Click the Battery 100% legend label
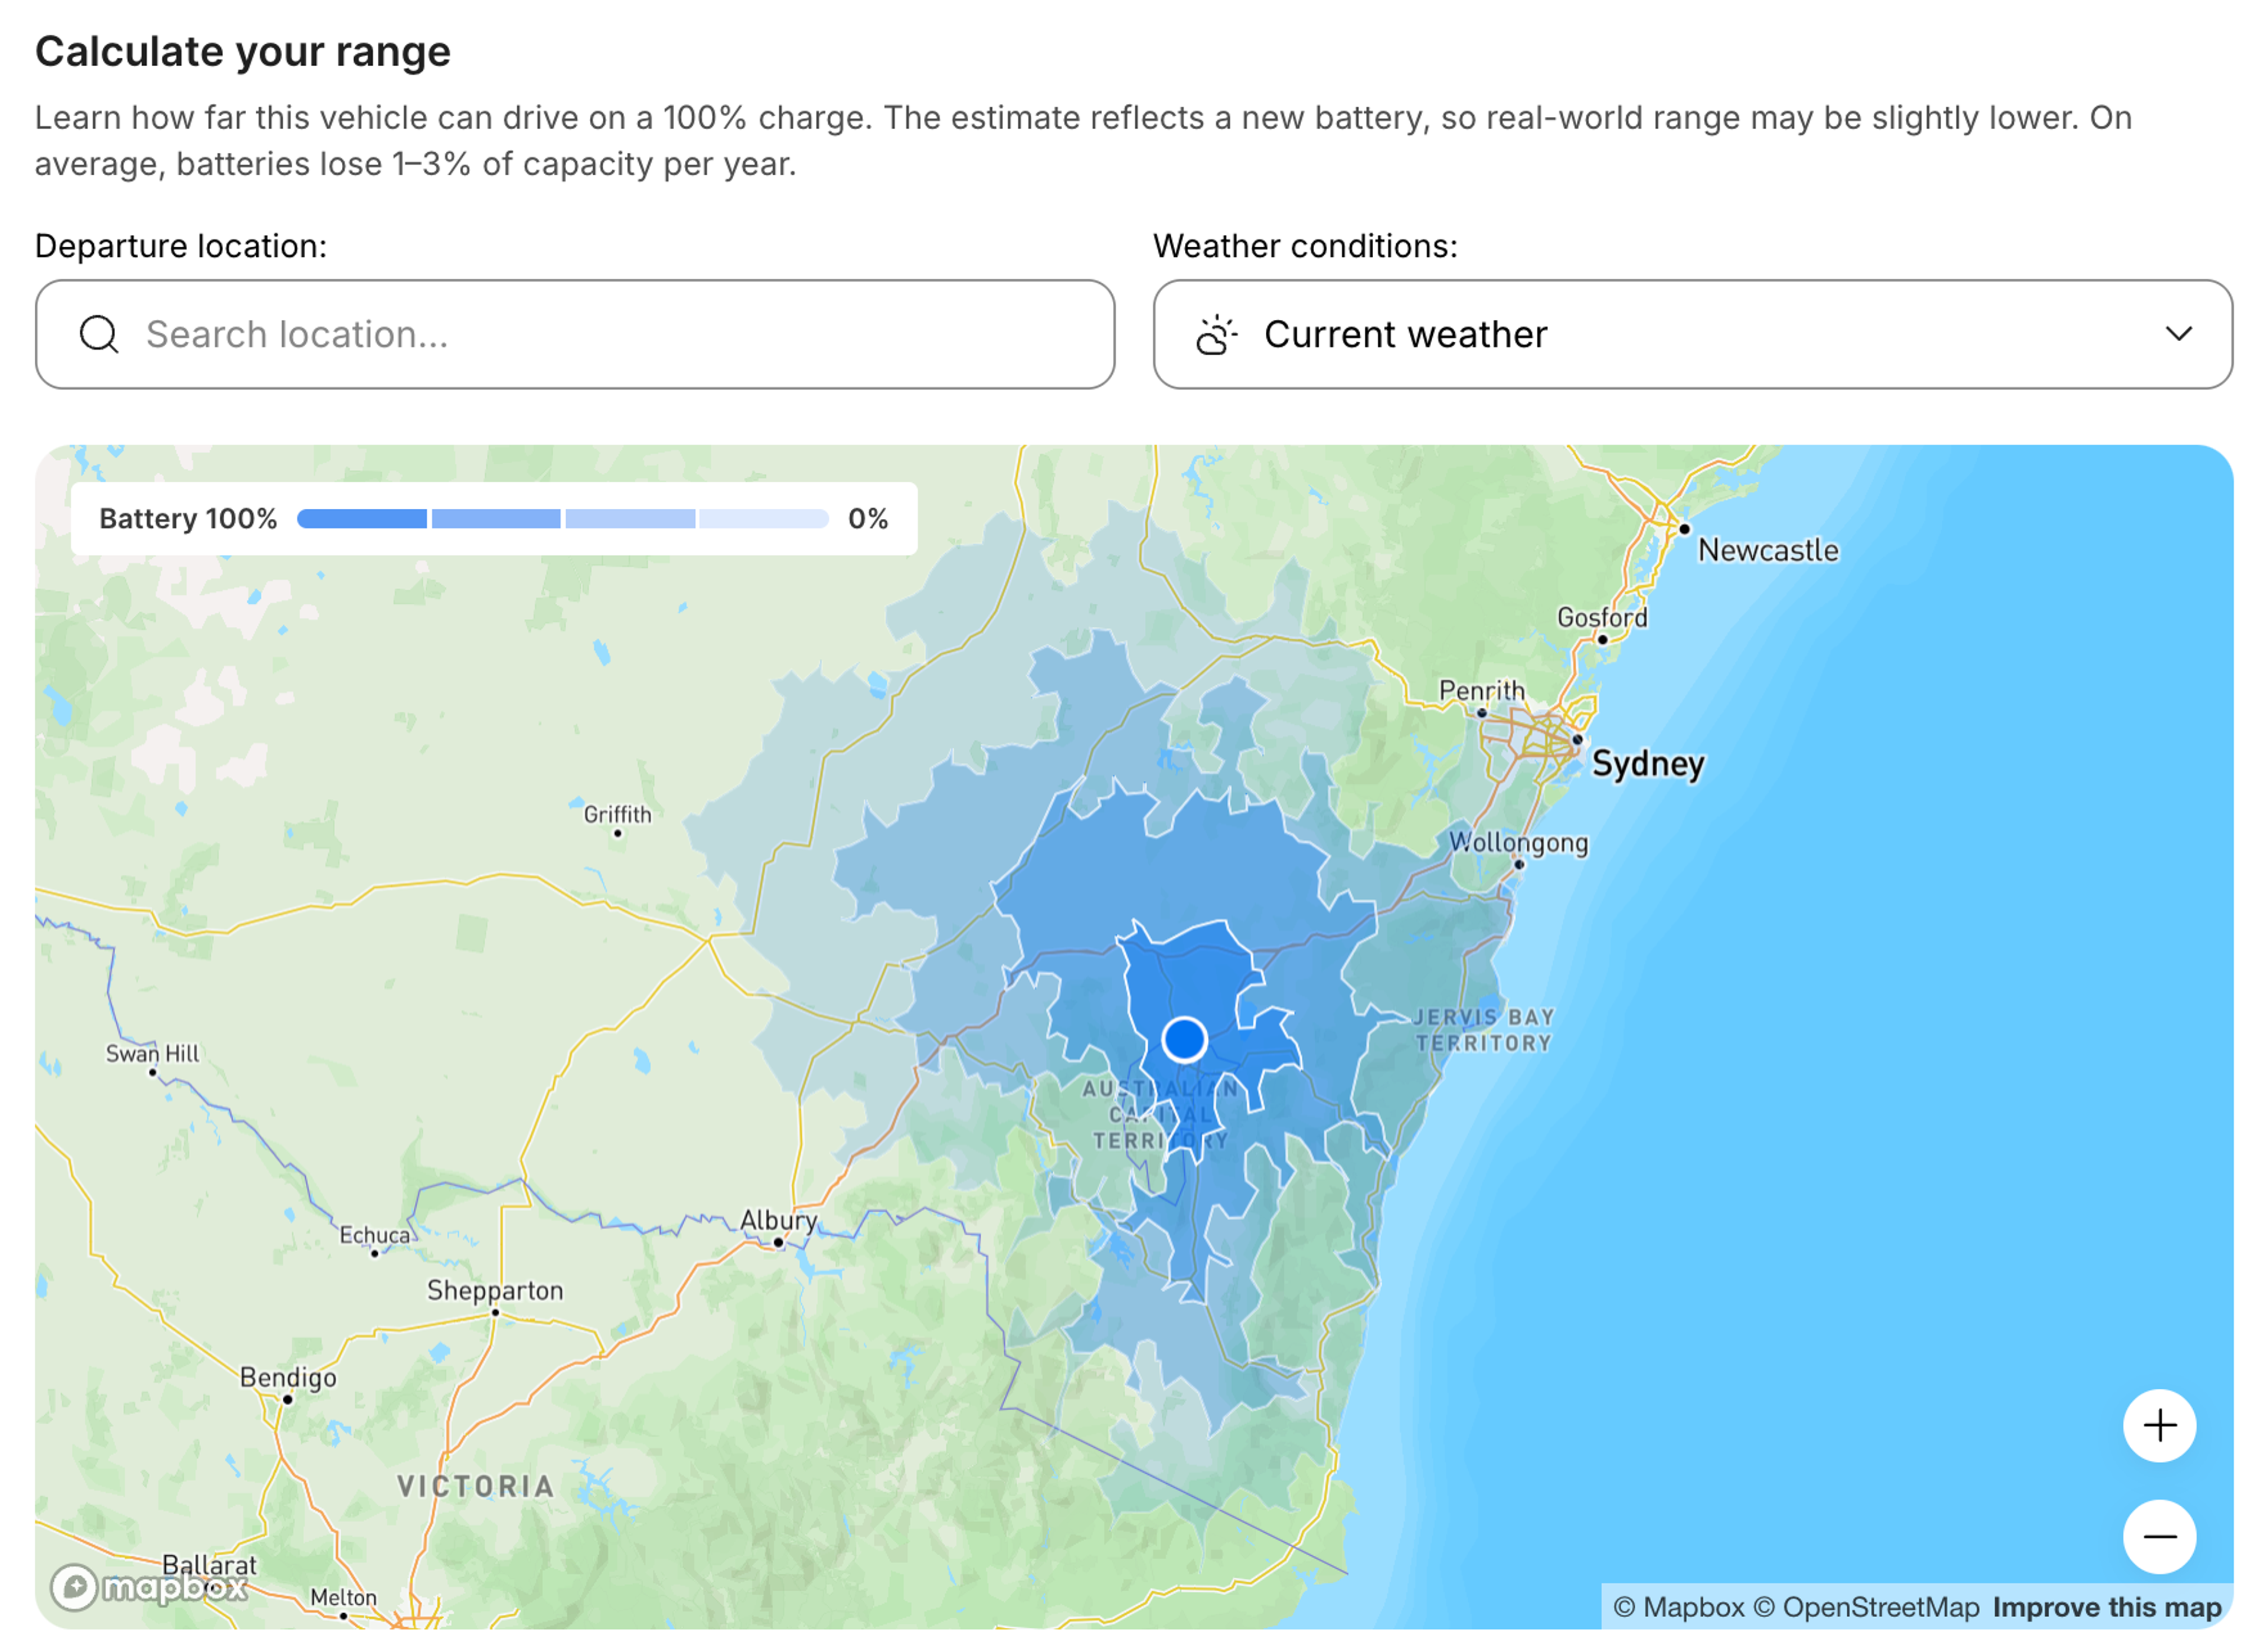This screenshot has height=1652, width=2267. [188, 519]
